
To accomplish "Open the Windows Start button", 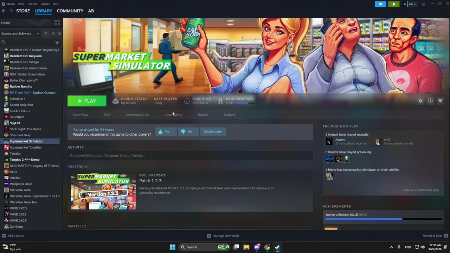I will coord(172,247).
